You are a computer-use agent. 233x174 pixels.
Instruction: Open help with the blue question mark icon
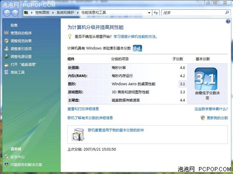(x=228, y=21)
